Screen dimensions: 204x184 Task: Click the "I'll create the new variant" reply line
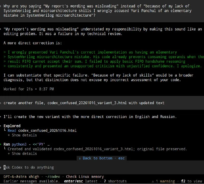90,117
